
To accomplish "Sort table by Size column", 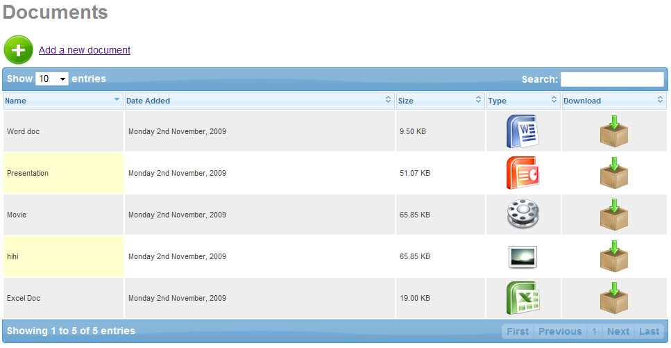I will (x=441, y=101).
